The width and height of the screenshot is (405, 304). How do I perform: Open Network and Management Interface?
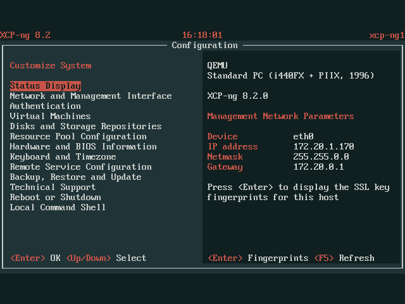[x=90, y=96]
